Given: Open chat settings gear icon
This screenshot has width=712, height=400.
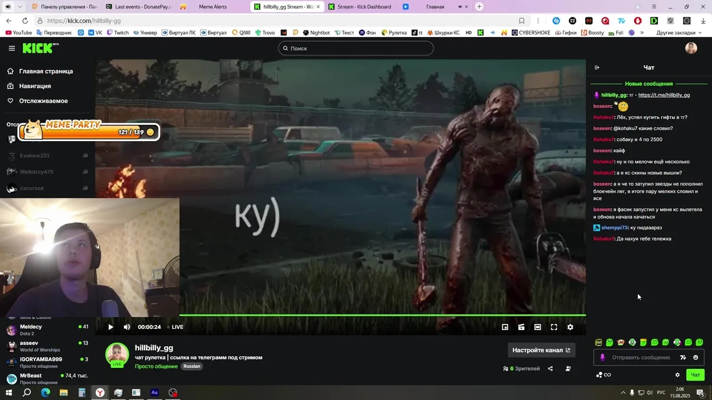Looking at the screenshot, I should 678,375.
